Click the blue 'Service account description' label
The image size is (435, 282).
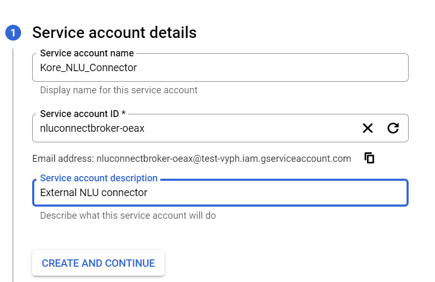point(99,178)
